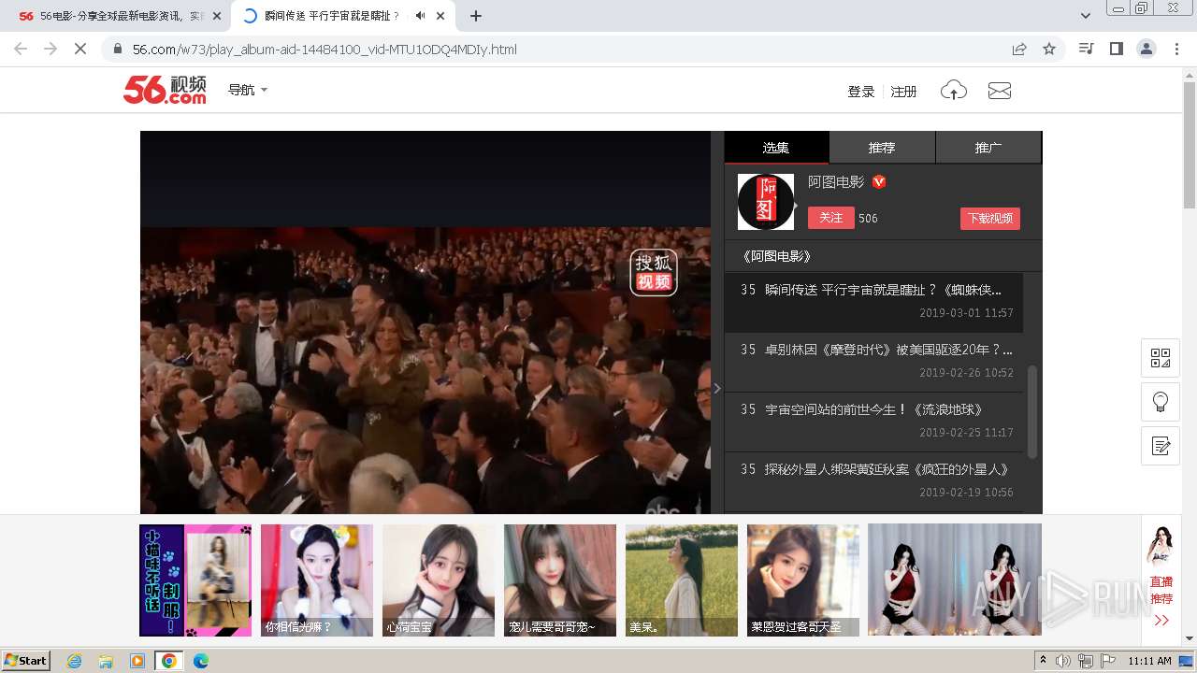Close the 56电影 browser tab
The height and width of the screenshot is (673, 1197).
[217, 16]
